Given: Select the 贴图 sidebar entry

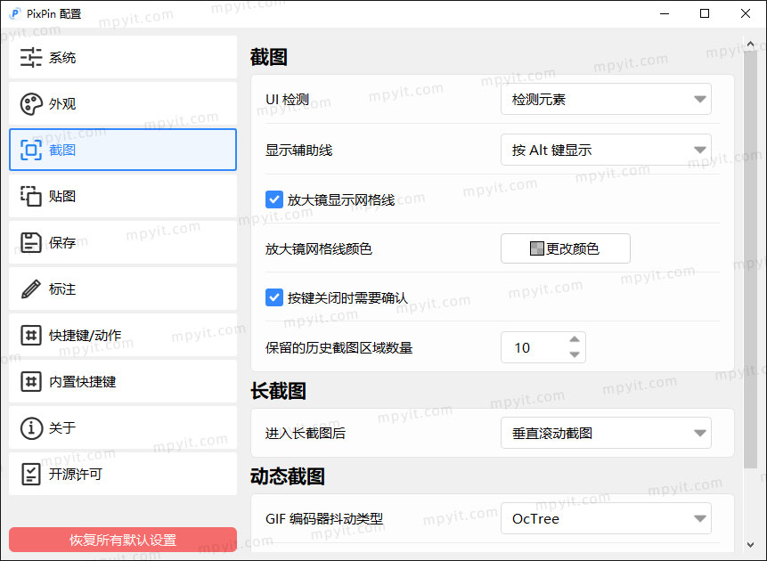Looking at the screenshot, I should point(123,196).
